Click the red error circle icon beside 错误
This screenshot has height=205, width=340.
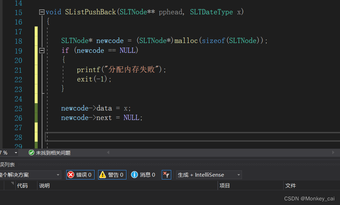(x=71, y=175)
